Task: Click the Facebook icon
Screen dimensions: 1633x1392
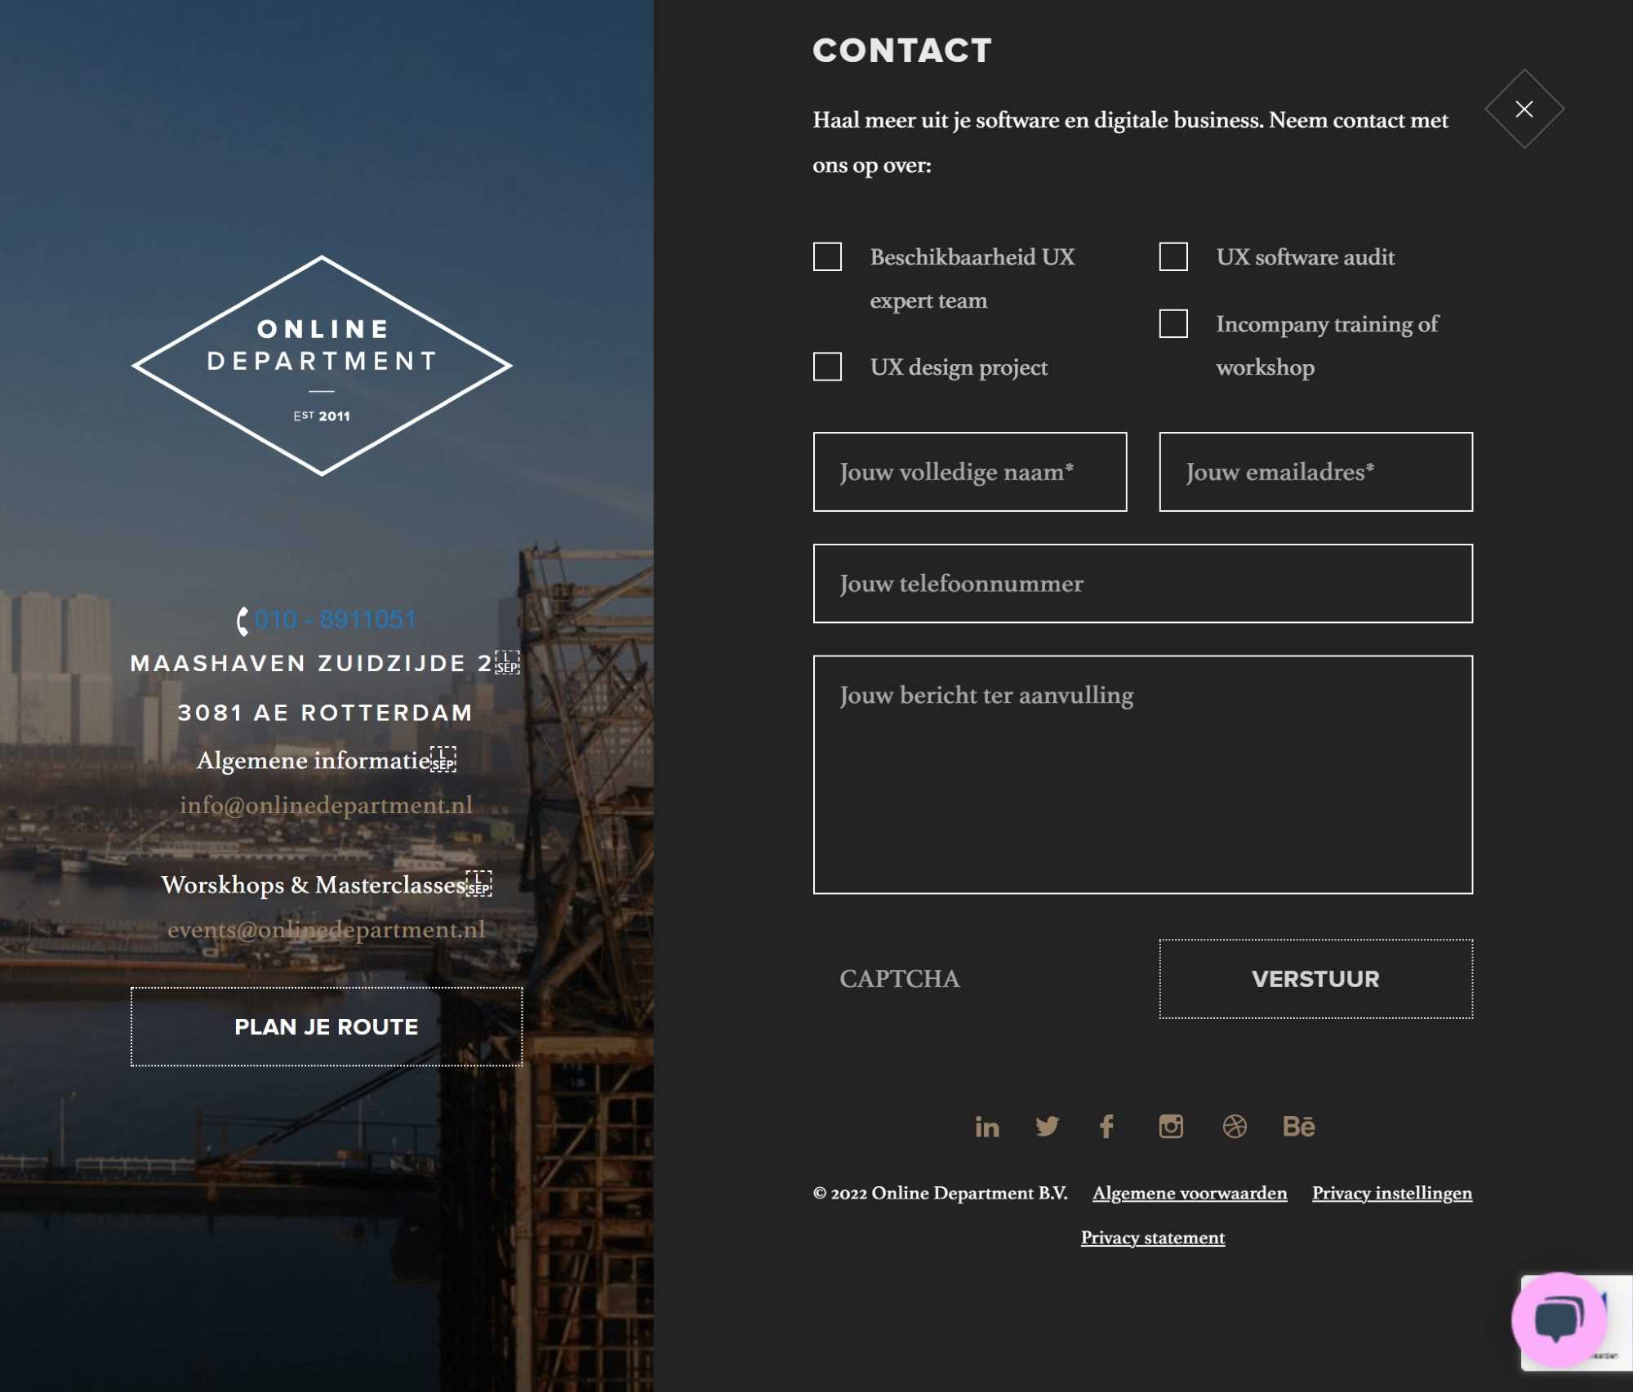Action: tap(1106, 1126)
